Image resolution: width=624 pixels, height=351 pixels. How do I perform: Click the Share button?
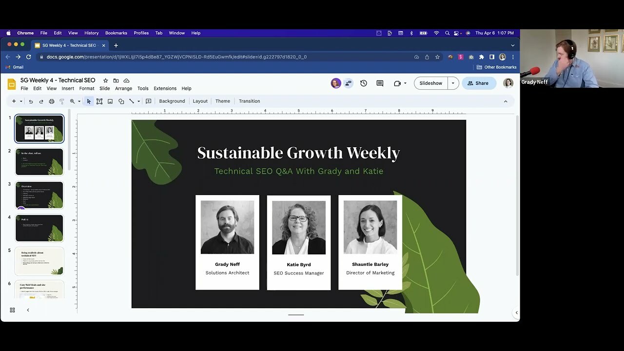(x=478, y=83)
